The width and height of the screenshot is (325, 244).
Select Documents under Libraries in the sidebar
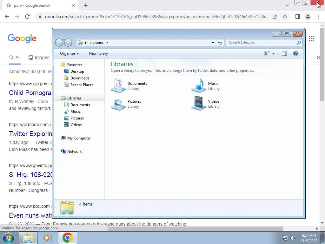80,105
